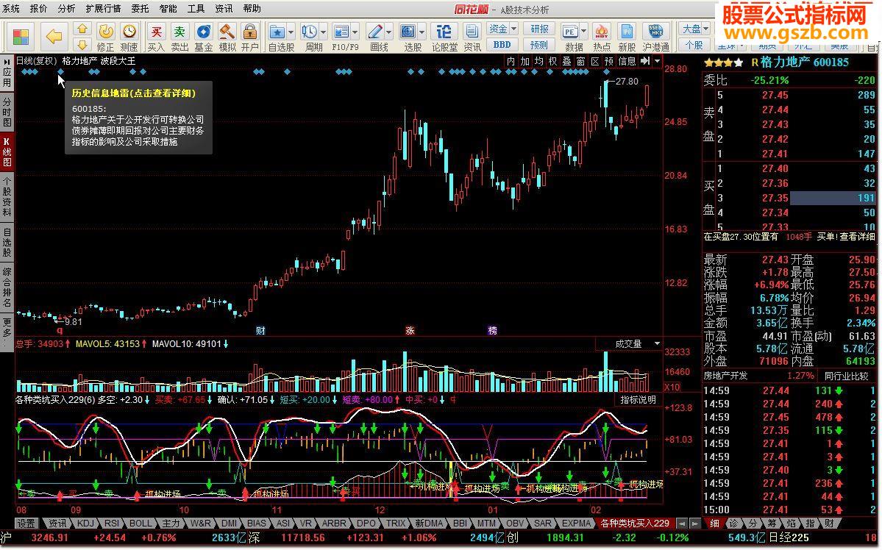Toggle the 权 adjustment option
Viewport: 882px width, 550px height.
click(x=553, y=61)
